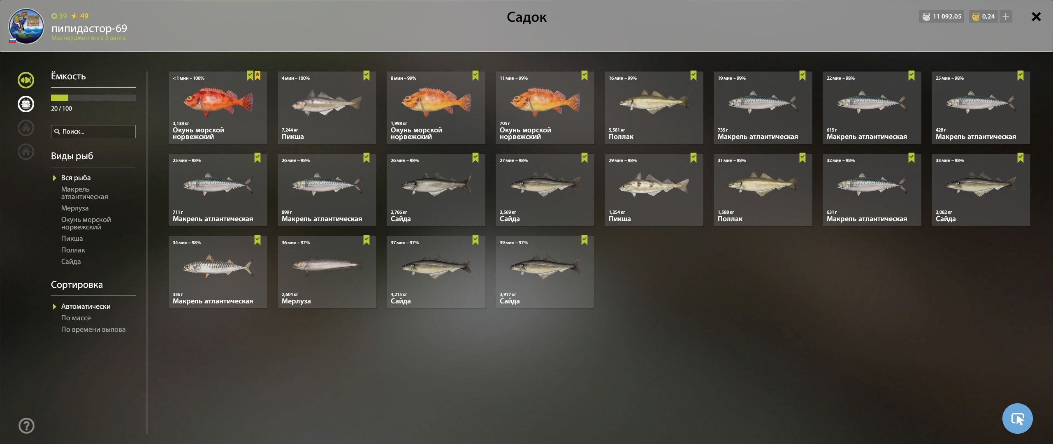Click the tent icon in sidebar
This screenshot has height=444, width=1053.
(26, 128)
